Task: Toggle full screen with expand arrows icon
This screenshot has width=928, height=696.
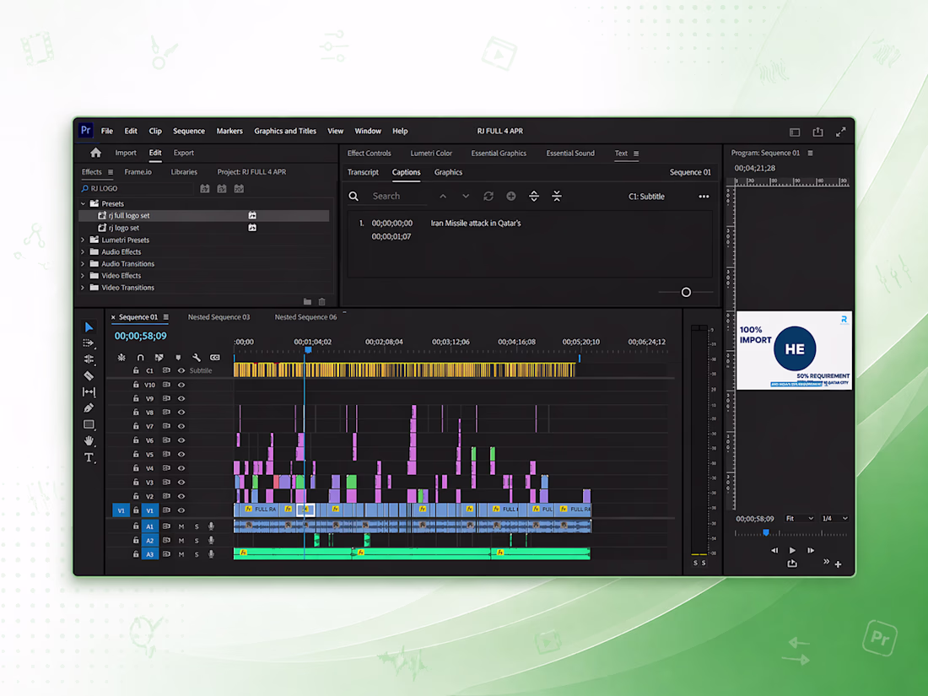Action: 840,132
